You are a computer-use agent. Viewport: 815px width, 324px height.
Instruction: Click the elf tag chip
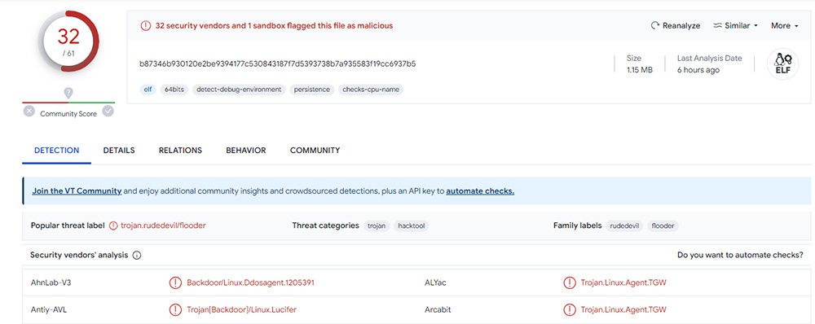148,90
